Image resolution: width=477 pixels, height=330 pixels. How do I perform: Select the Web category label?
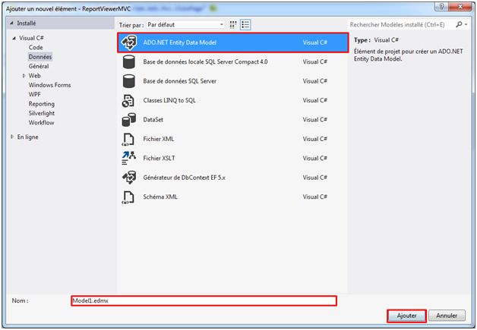click(x=35, y=76)
